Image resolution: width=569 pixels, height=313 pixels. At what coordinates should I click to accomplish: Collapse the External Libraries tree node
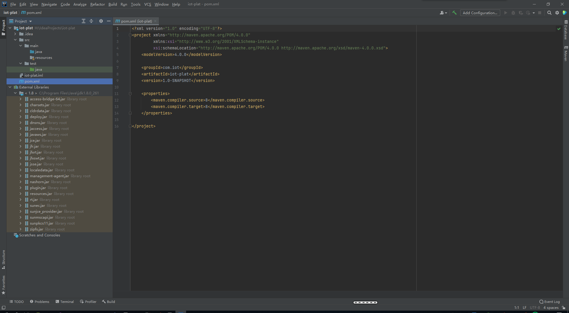pos(10,87)
